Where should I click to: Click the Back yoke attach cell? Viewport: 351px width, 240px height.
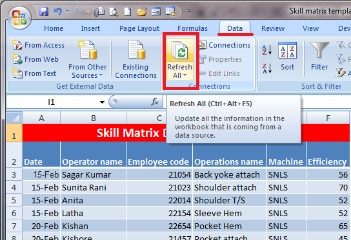tap(230, 174)
